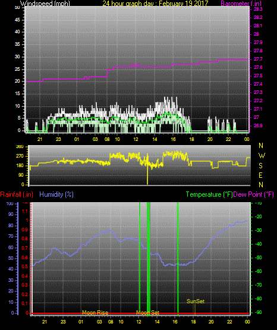Click the "-20" temperature axis value
Screen dimensions: 277x330
tap(259, 217)
